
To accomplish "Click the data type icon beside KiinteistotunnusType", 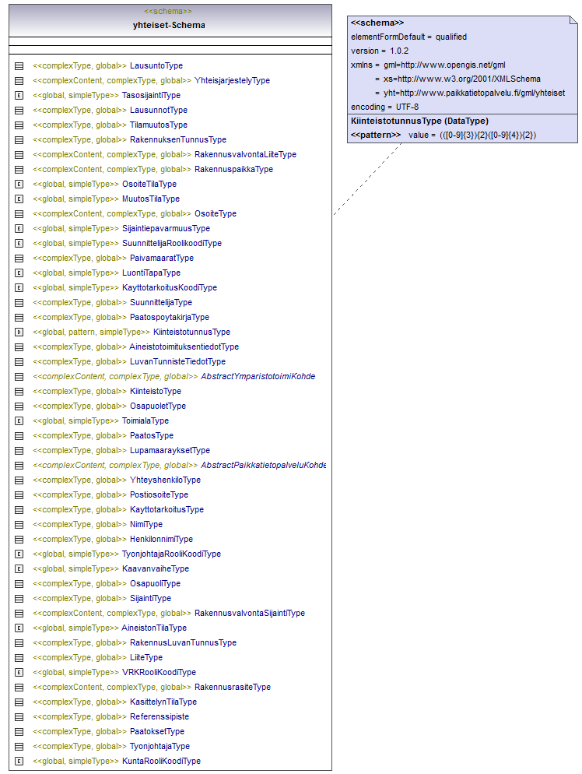I will (x=19, y=332).
